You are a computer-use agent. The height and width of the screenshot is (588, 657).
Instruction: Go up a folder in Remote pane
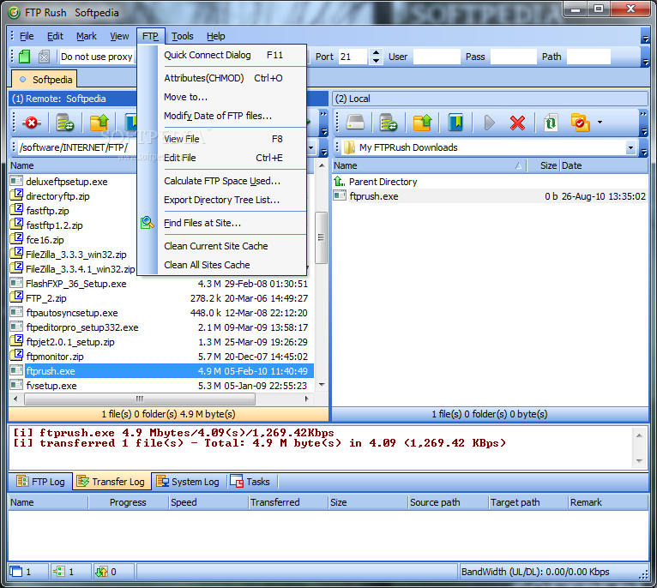99,123
